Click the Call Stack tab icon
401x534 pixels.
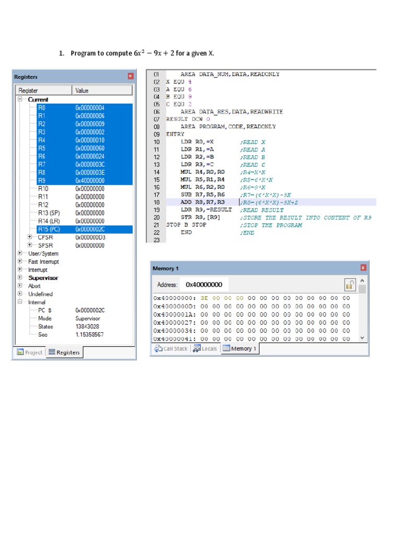(x=158, y=348)
